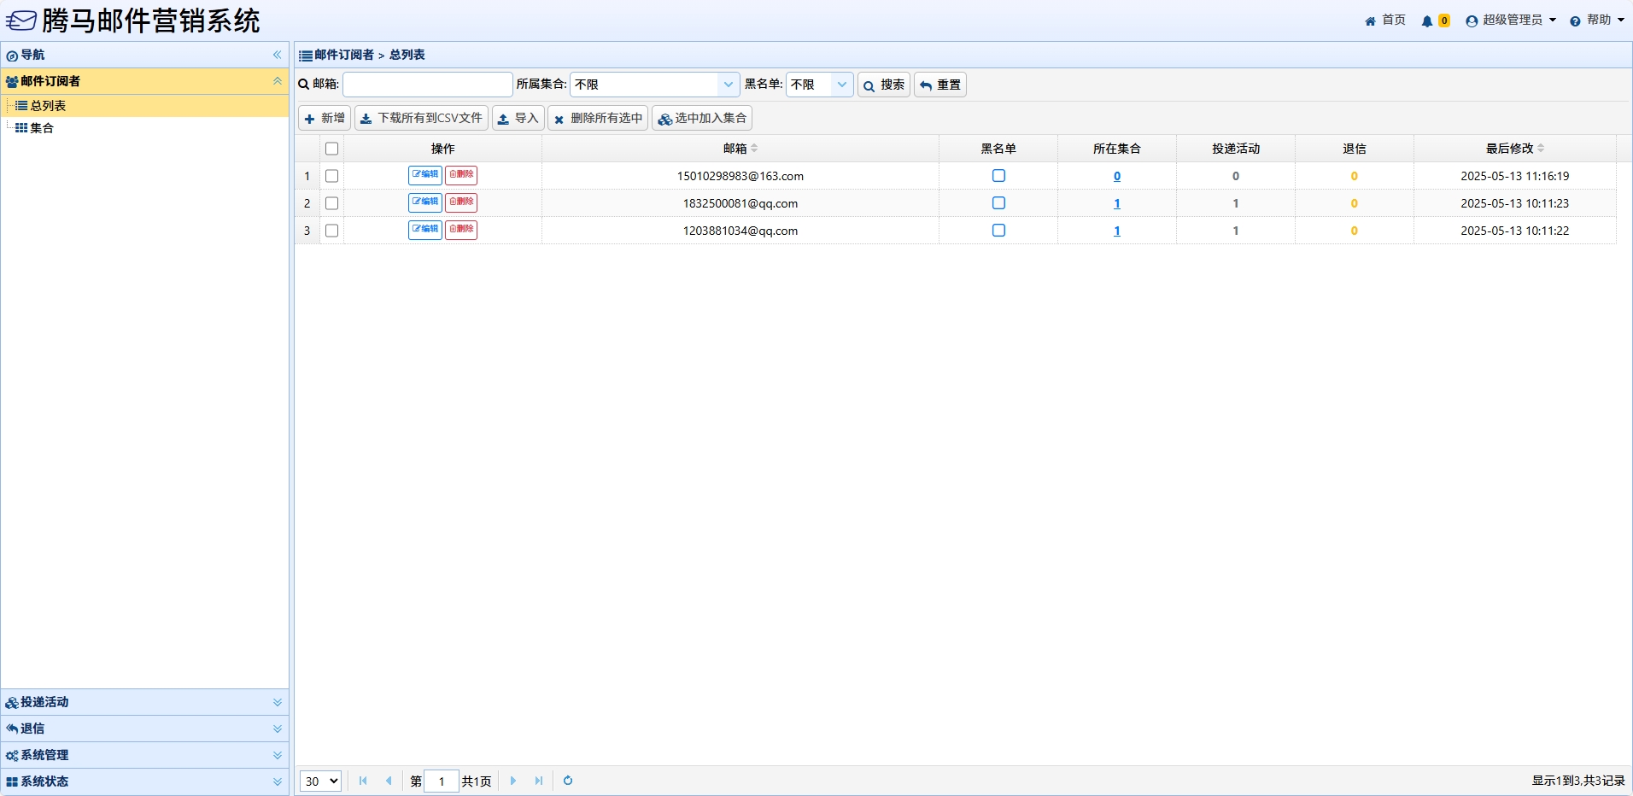The height and width of the screenshot is (796, 1633).
Task: Check the row checkbox for 1203881034@qq.com
Action: (x=332, y=231)
